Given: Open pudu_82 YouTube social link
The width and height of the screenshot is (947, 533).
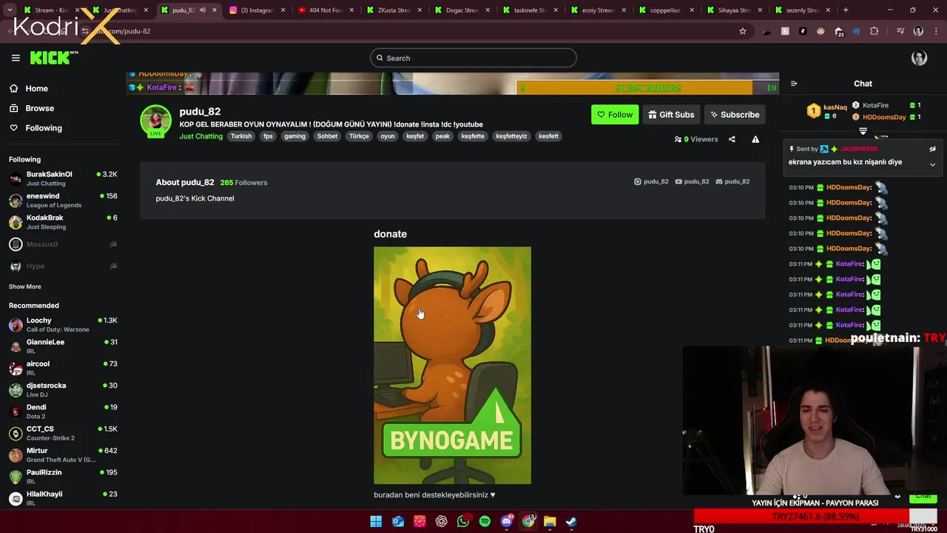Looking at the screenshot, I should click(692, 181).
